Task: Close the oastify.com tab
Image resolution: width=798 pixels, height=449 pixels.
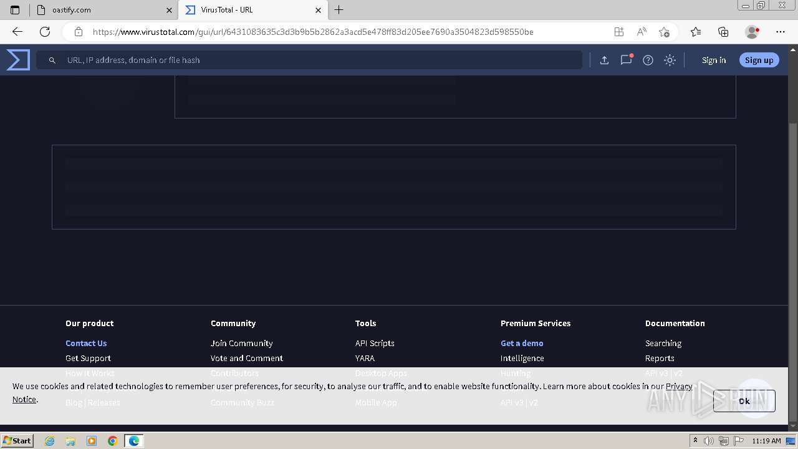Action: pos(169,10)
